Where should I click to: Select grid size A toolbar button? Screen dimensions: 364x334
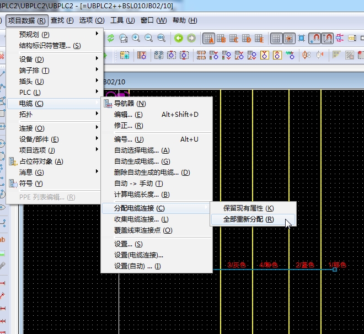click(x=208, y=38)
